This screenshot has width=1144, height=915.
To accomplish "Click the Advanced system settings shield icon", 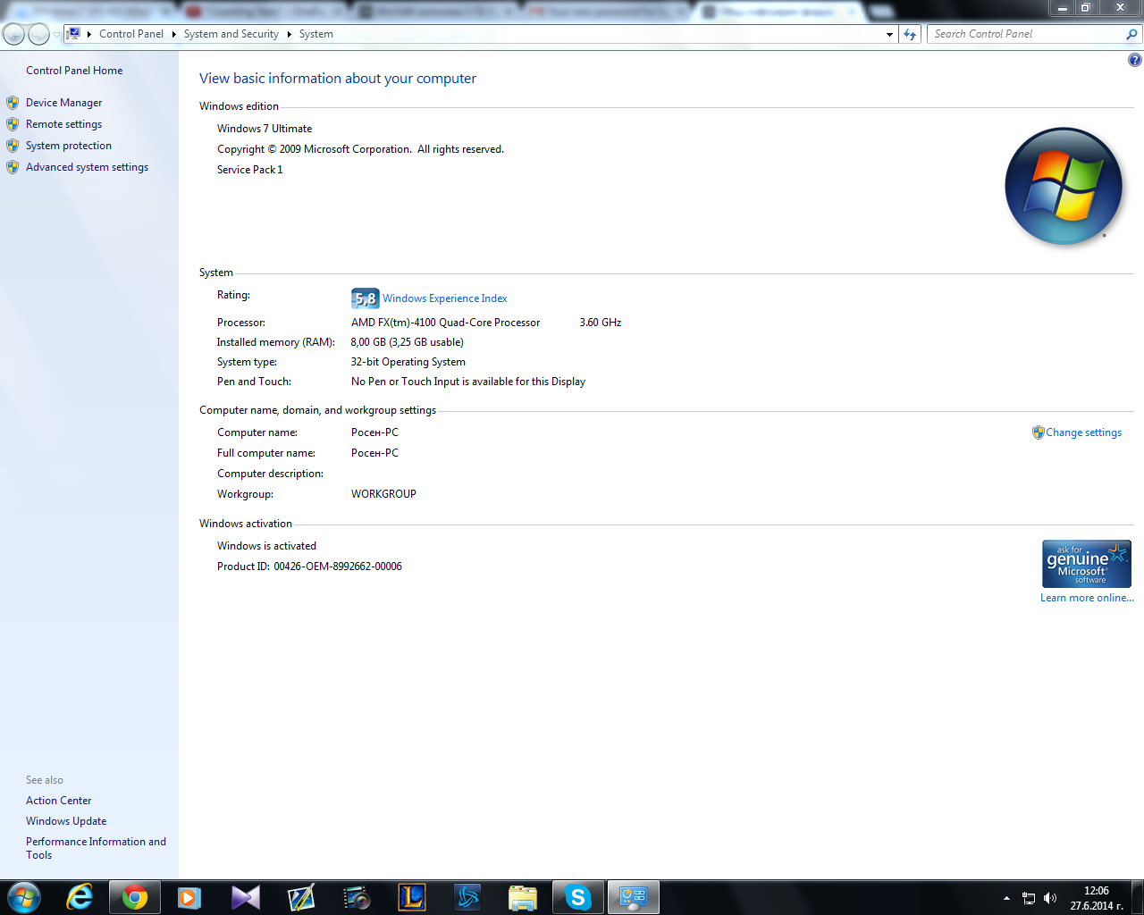I will [13, 167].
